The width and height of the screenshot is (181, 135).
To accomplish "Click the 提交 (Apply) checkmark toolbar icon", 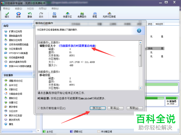I will pos(7,15).
